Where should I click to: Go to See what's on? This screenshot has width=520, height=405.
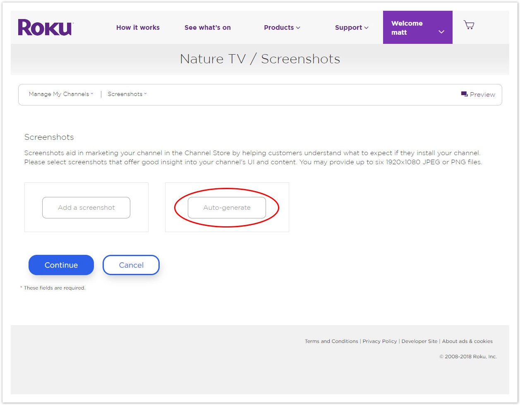click(x=208, y=27)
